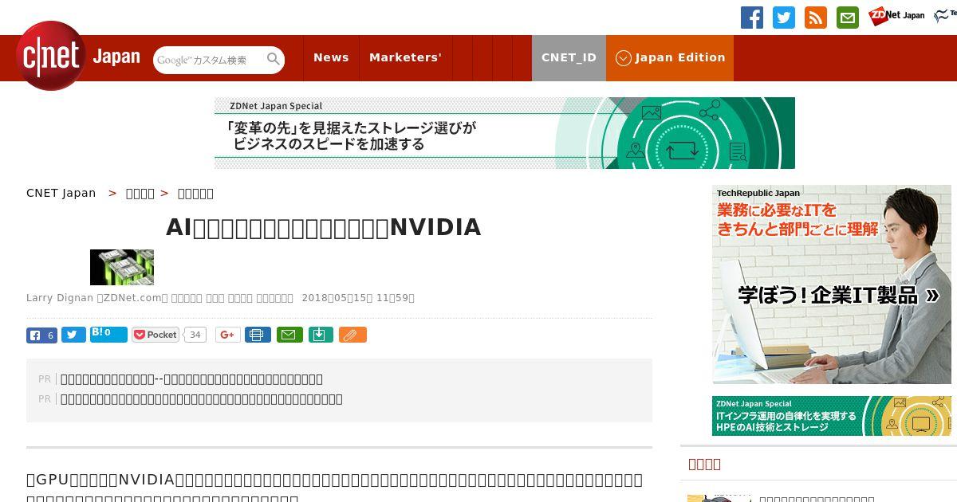Follow the CNET Japan breadcrumb link
This screenshot has width=957, height=502.
(61, 193)
